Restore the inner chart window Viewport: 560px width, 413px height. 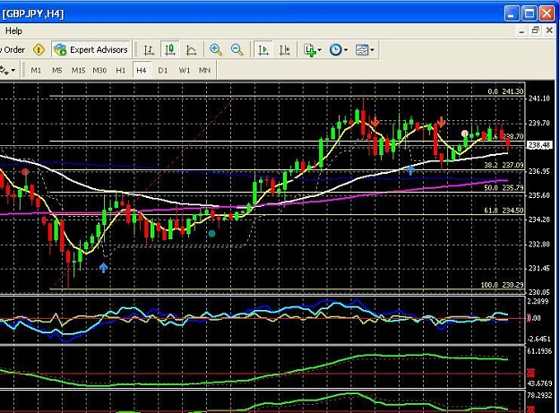535,31
